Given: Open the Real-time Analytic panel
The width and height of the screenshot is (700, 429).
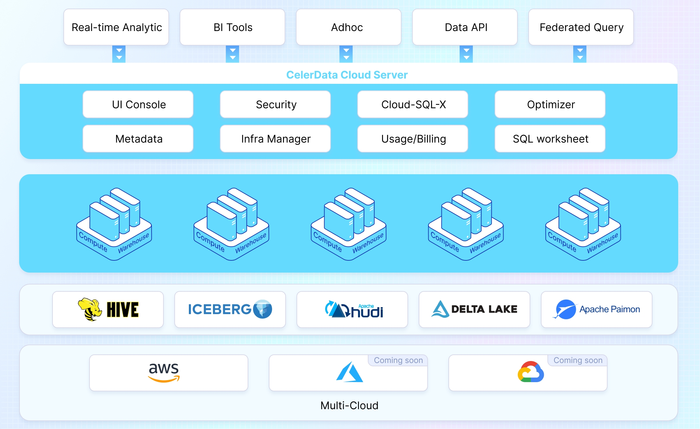Looking at the screenshot, I should (x=116, y=27).
